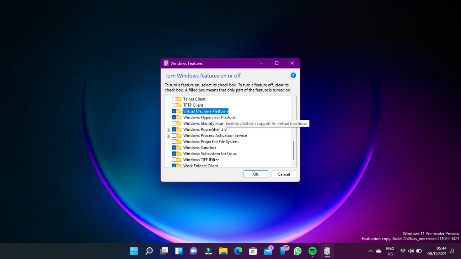Viewport: 461px width, 259px height.
Task: Expand the Windows PowerShell 2.0 node
Action: [x=168, y=130]
